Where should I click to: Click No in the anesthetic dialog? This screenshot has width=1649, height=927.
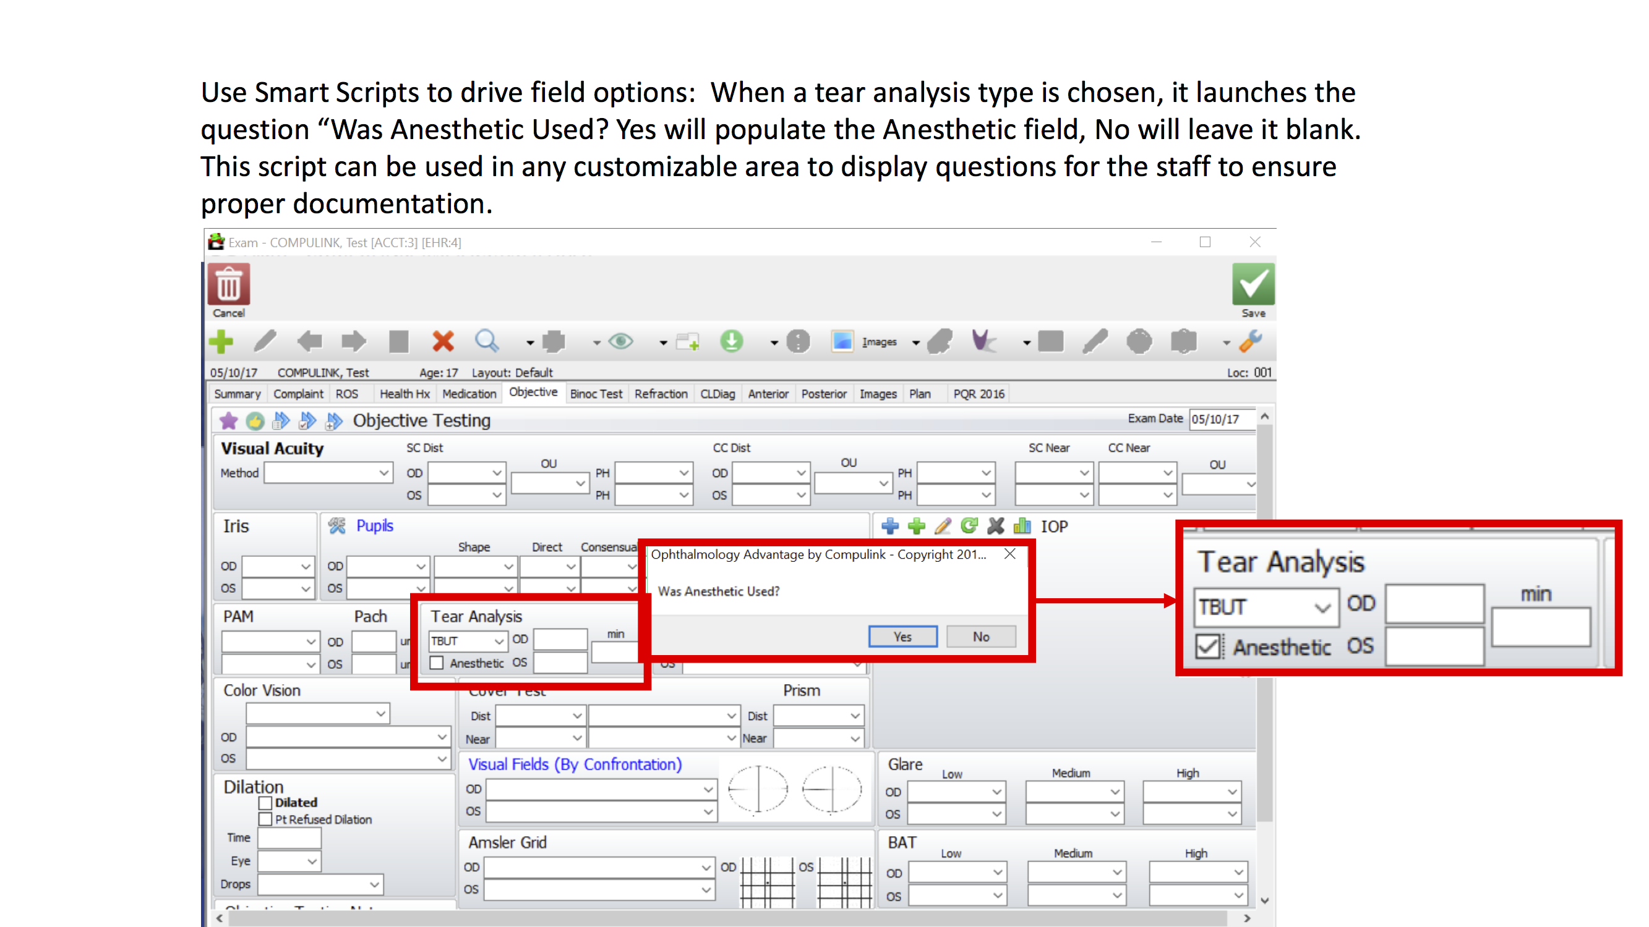click(x=981, y=637)
